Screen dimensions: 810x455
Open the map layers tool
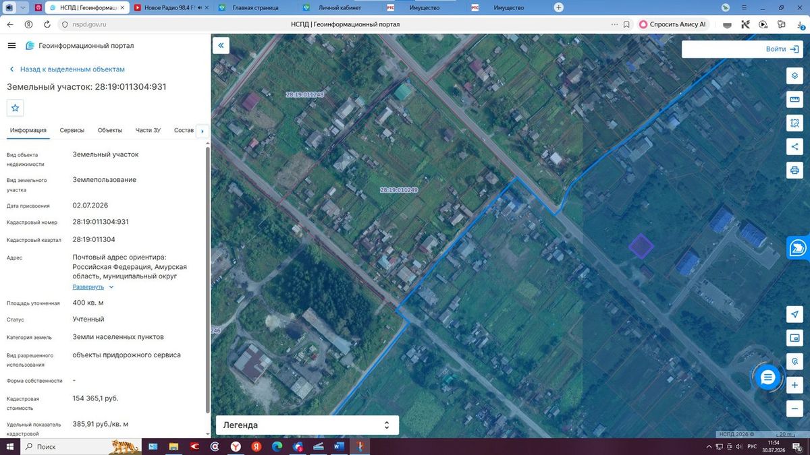click(794, 75)
